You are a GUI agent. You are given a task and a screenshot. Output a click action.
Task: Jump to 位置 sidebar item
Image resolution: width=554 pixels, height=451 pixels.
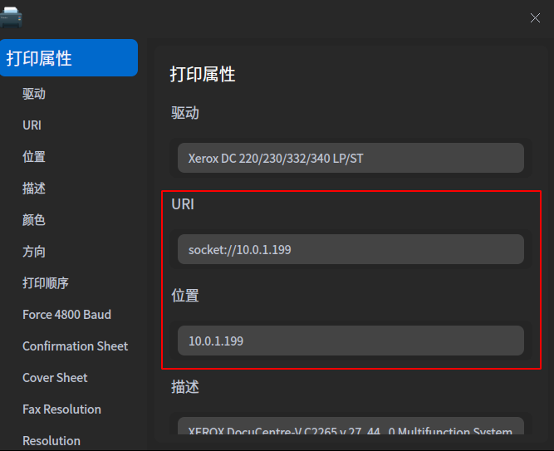pos(34,157)
